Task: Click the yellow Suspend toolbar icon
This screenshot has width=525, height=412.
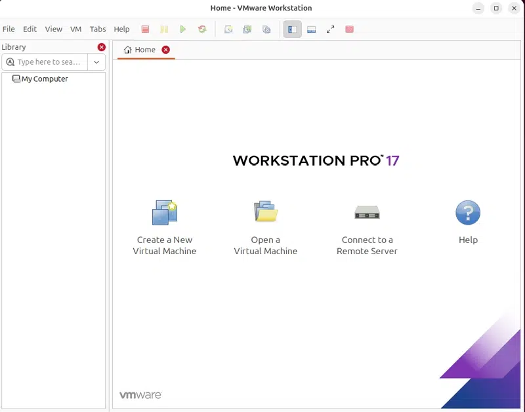Action: (164, 29)
